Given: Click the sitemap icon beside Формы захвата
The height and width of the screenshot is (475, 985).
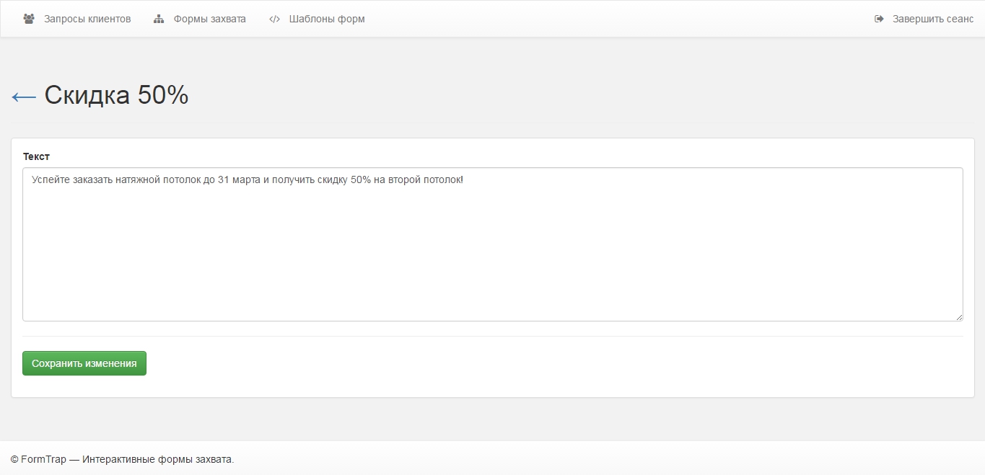Looking at the screenshot, I should (x=159, y=19).
